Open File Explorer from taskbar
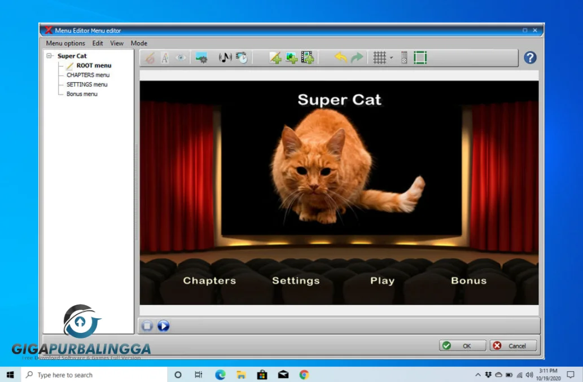Screen dimensions: 583x382 pos(241,375)
